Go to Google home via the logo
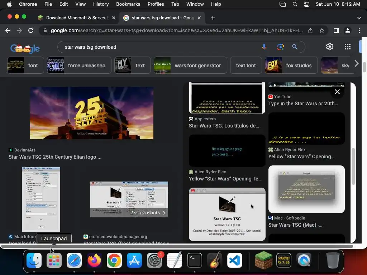This screenshot has width=367, height=275. [x=25, y=48]
